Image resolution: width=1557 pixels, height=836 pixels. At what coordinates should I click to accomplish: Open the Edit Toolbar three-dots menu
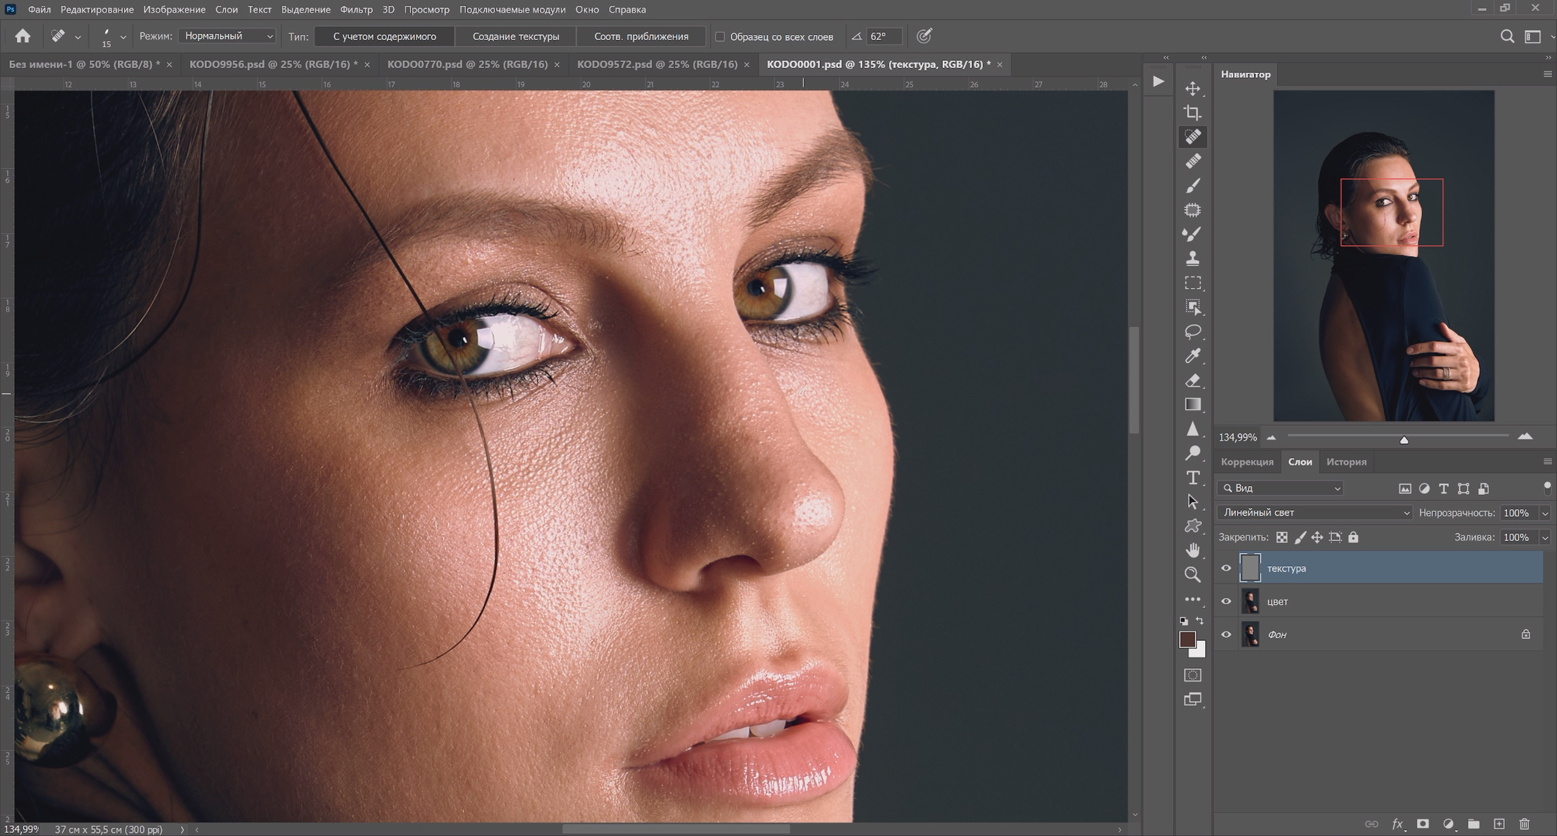[1192, 599]
